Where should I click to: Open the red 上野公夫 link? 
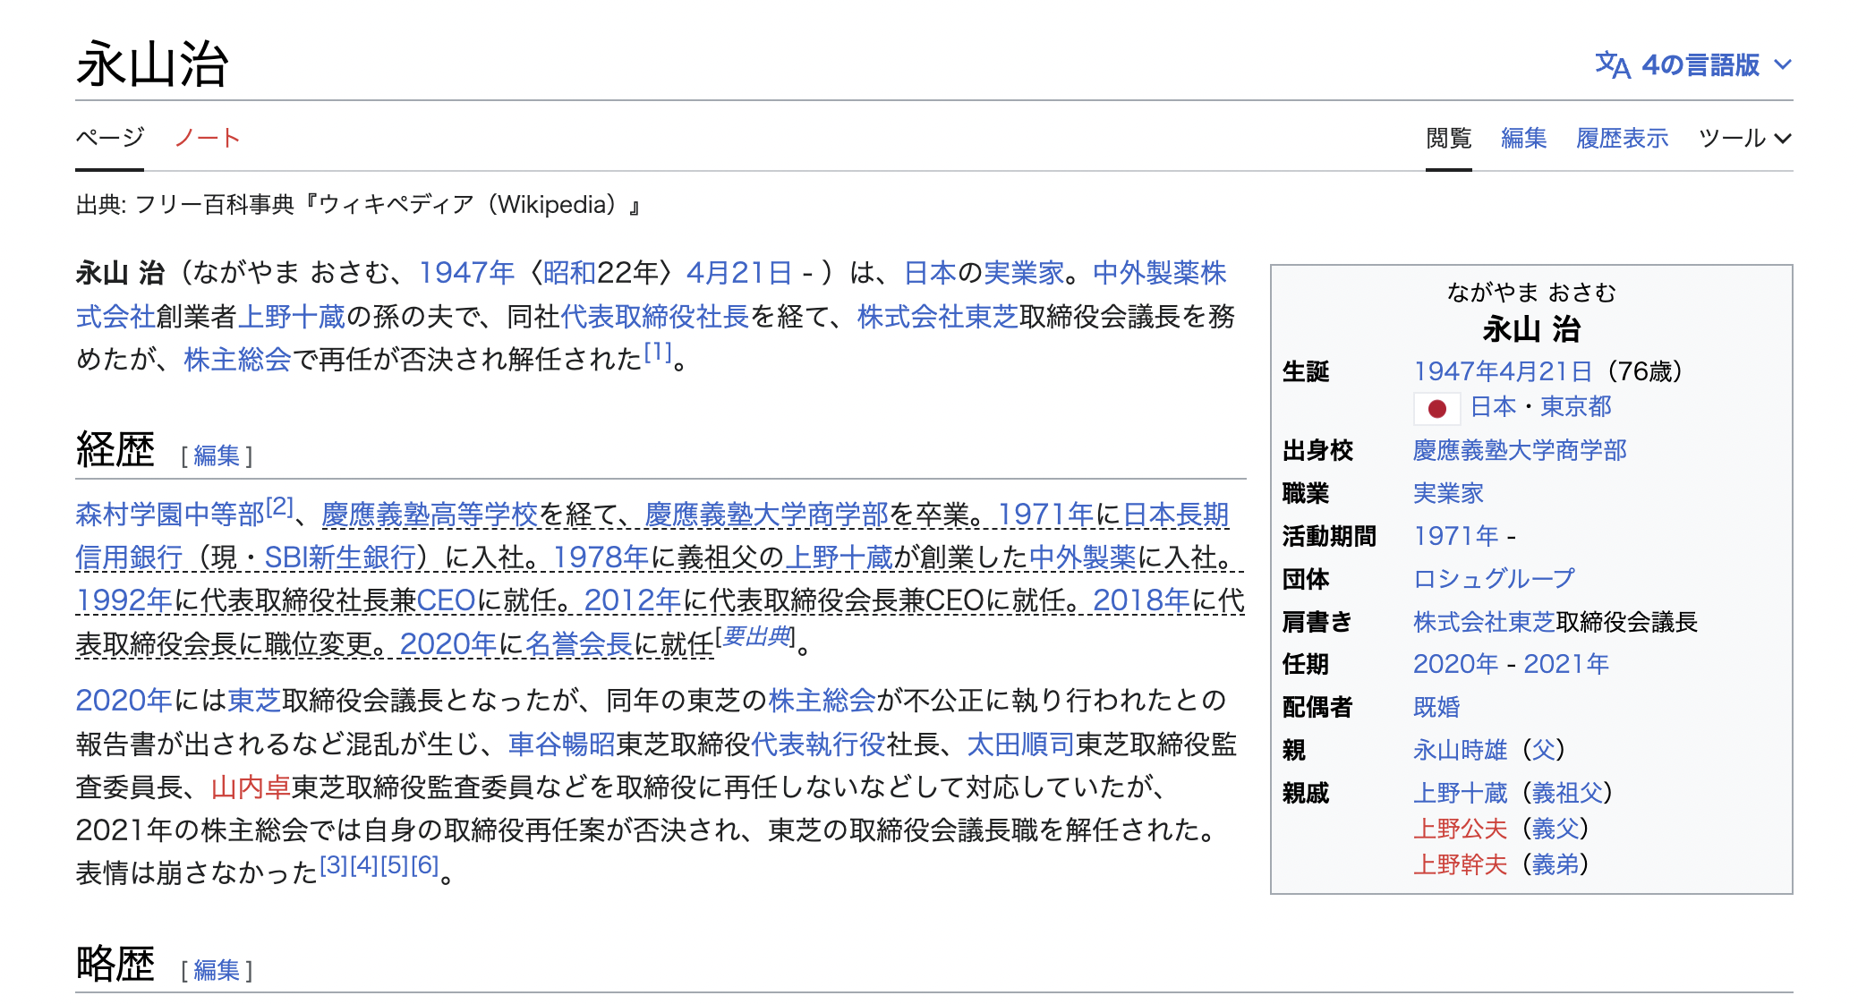pyautogui.click(x=1461, y=829)
